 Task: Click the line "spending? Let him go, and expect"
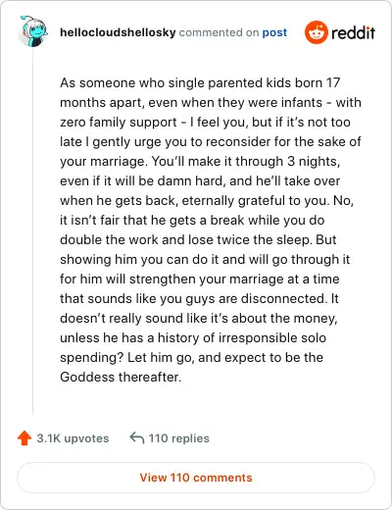(x=192, y=357)
